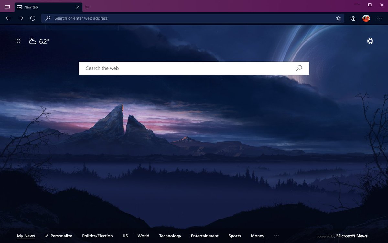This screenshot has height=243, width=388.
Task: Click the weather icon next to 62°
Action: tap(32, 41)
